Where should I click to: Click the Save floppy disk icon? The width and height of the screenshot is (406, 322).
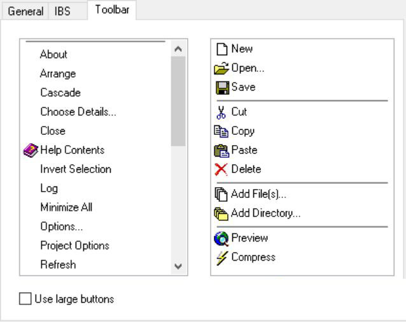(x=221, y=87)
